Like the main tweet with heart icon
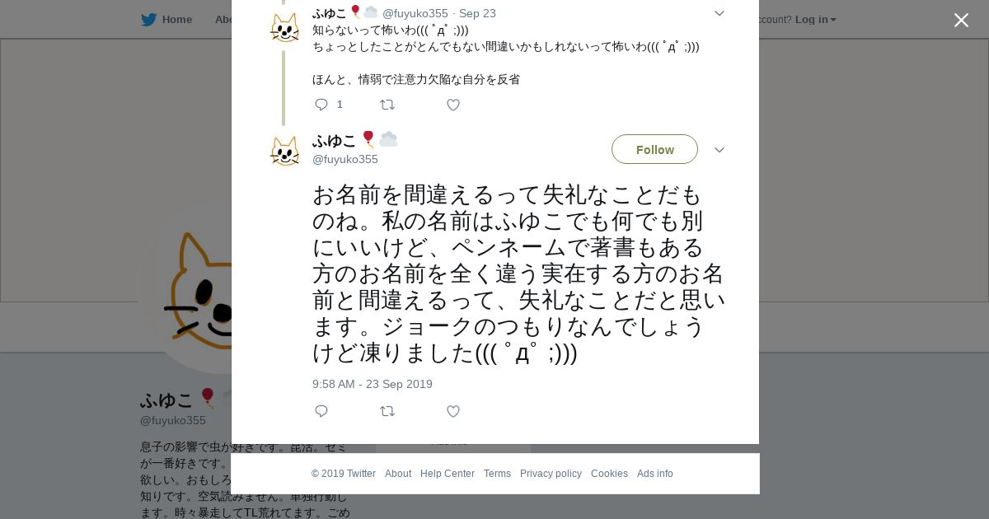The width and height of the screenshot is (989, 519). point(452,411)
